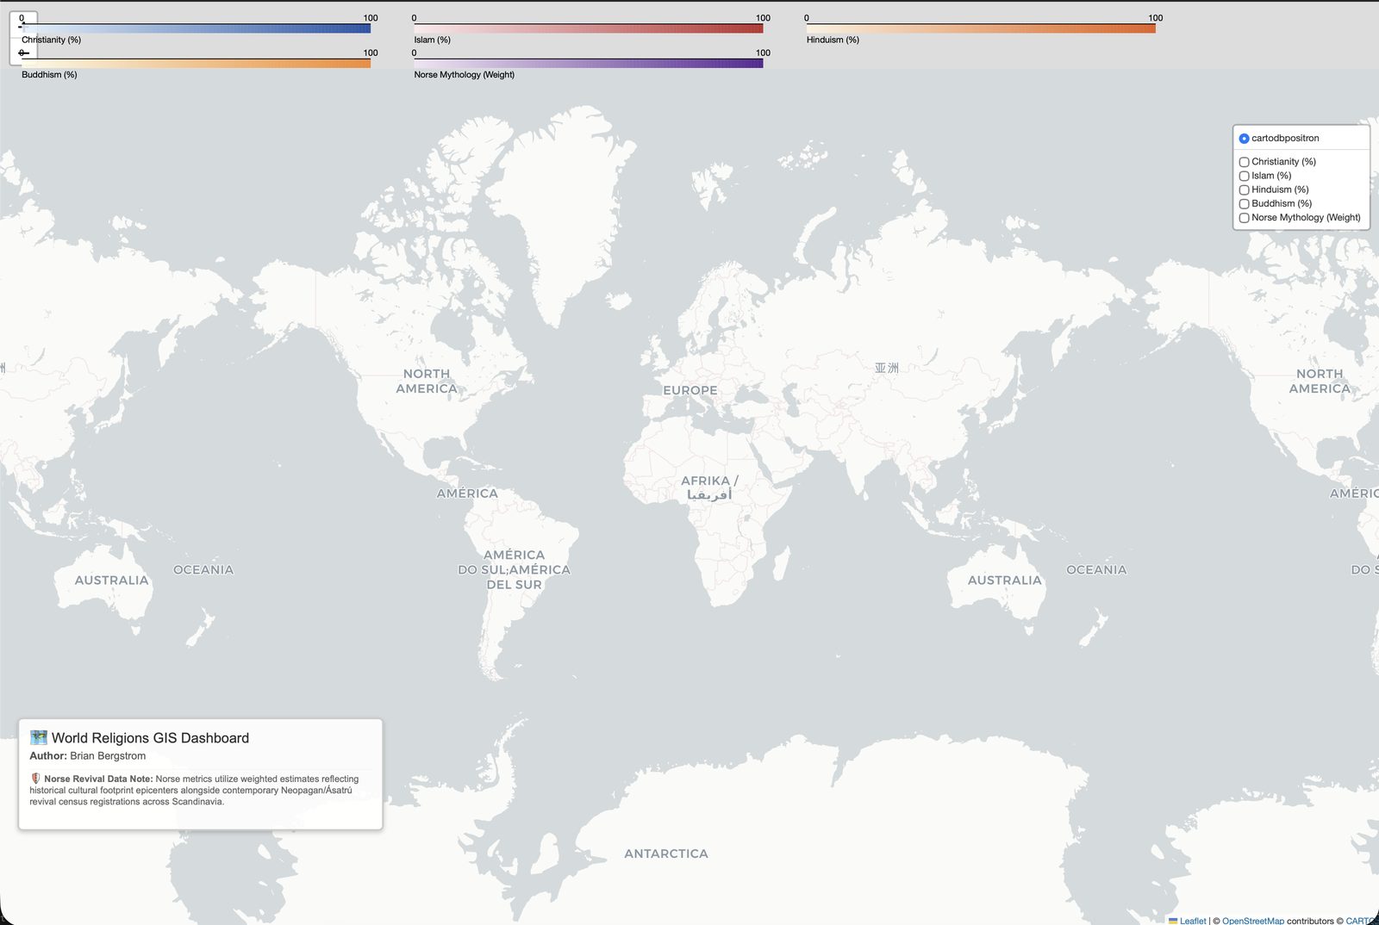Click the Ukraine flag icon beside Leaflet
This screenshot has height=925, width=1379.
click(1173, 921)
